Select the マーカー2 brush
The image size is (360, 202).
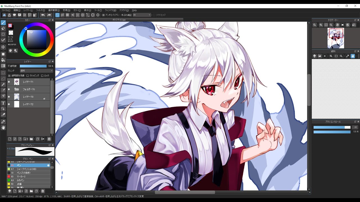[29, 176]
